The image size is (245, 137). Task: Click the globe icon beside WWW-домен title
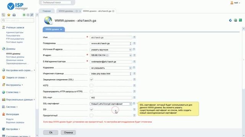click(x=48, y=21)
